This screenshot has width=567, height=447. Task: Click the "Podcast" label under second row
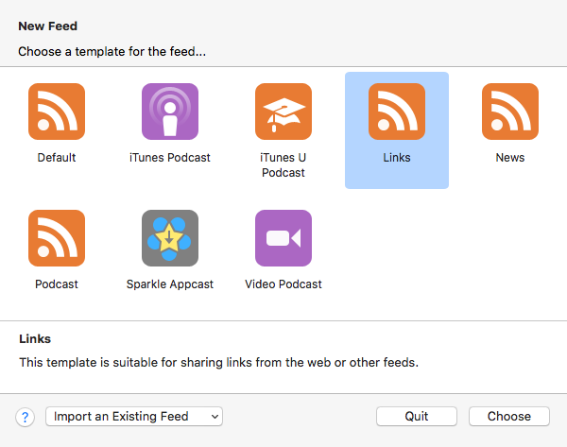pos(57,284)
